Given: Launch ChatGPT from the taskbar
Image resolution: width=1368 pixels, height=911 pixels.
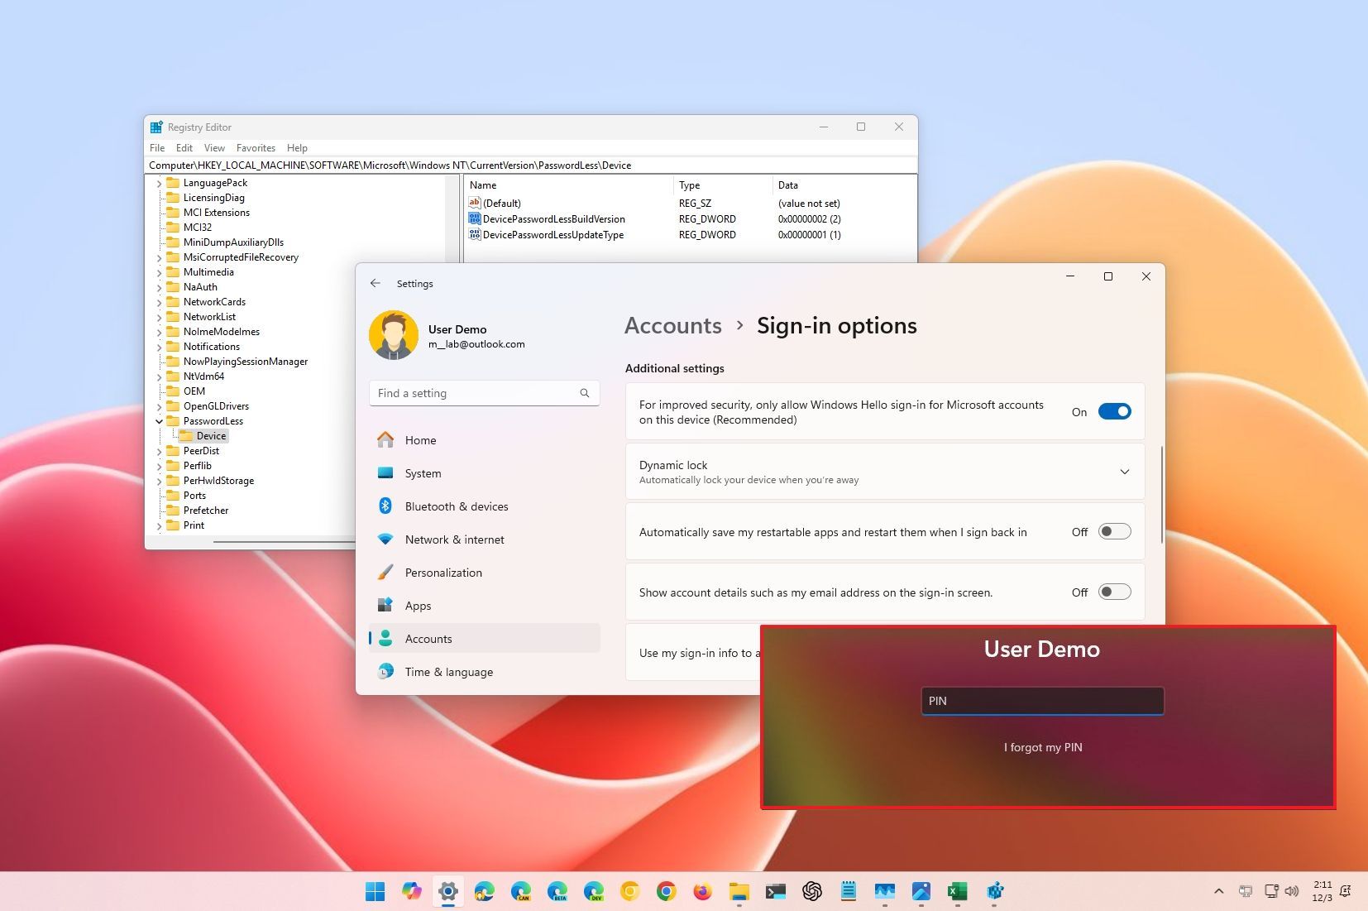Looking at the screenshot, I should [812, 891].
